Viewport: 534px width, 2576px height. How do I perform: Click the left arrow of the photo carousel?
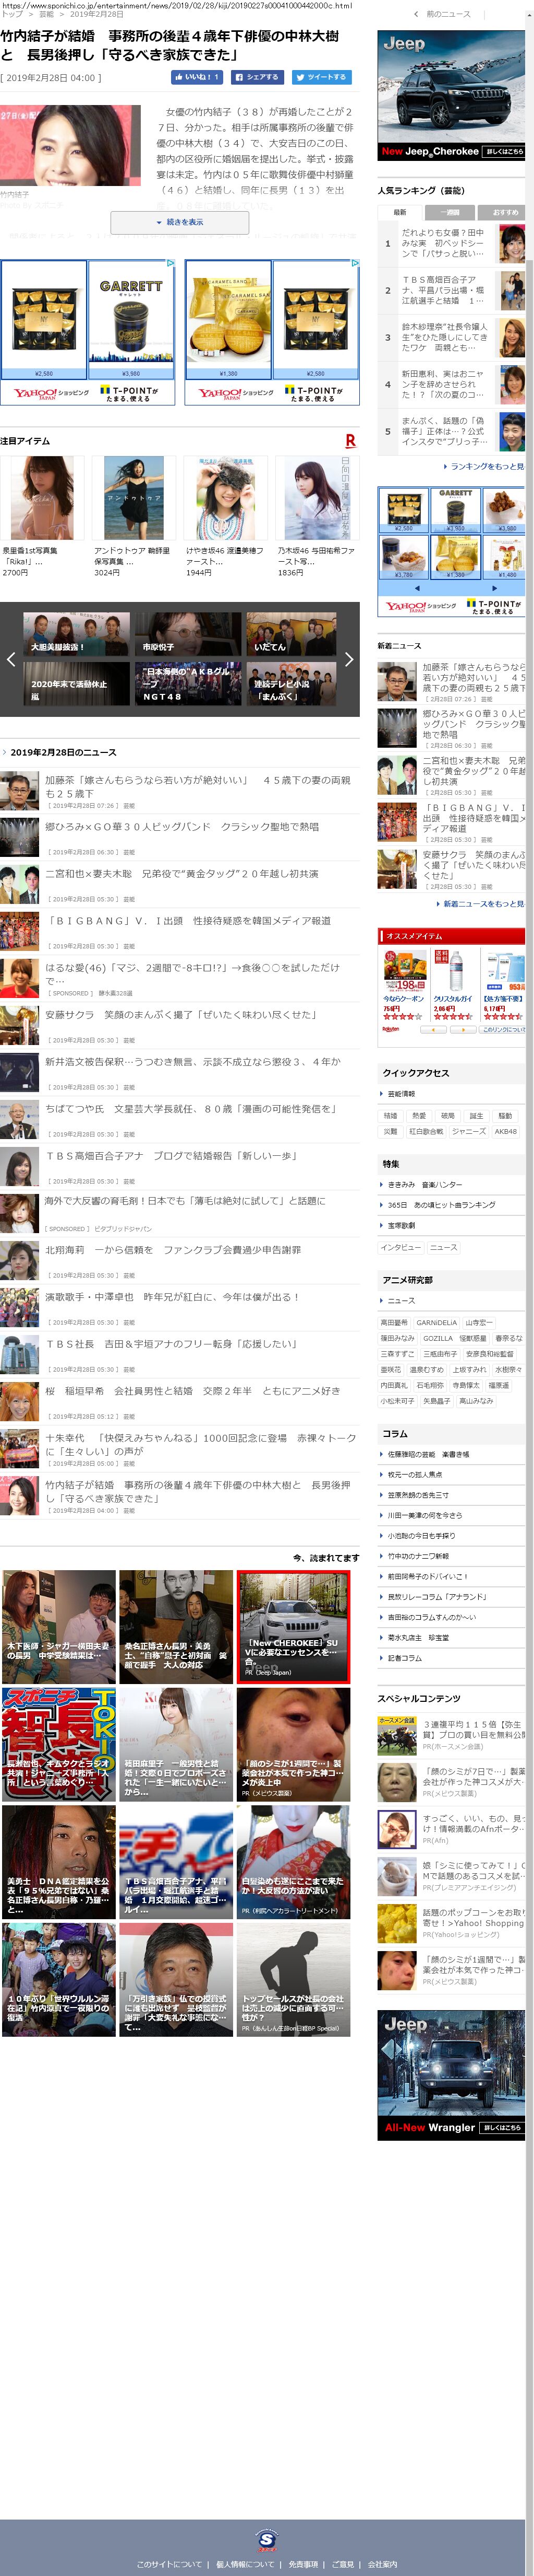(11, 659)
